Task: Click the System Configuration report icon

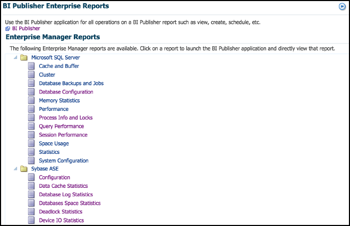Action: (31, 160)
